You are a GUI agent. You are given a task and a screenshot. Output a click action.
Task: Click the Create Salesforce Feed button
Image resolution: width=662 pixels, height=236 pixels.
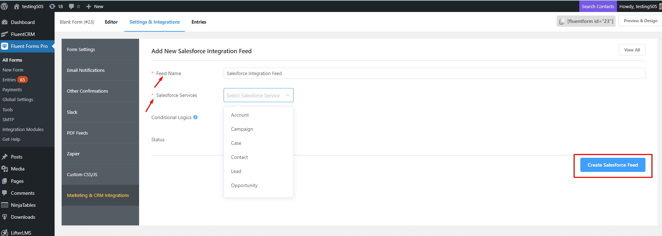click(x=613, y=165)
